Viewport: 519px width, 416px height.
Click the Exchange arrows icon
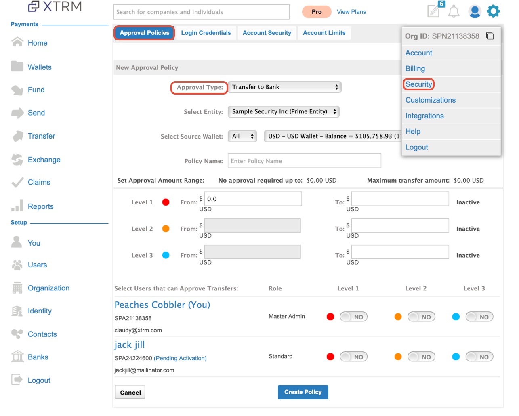pyautogui.click(x=17, y=160)
